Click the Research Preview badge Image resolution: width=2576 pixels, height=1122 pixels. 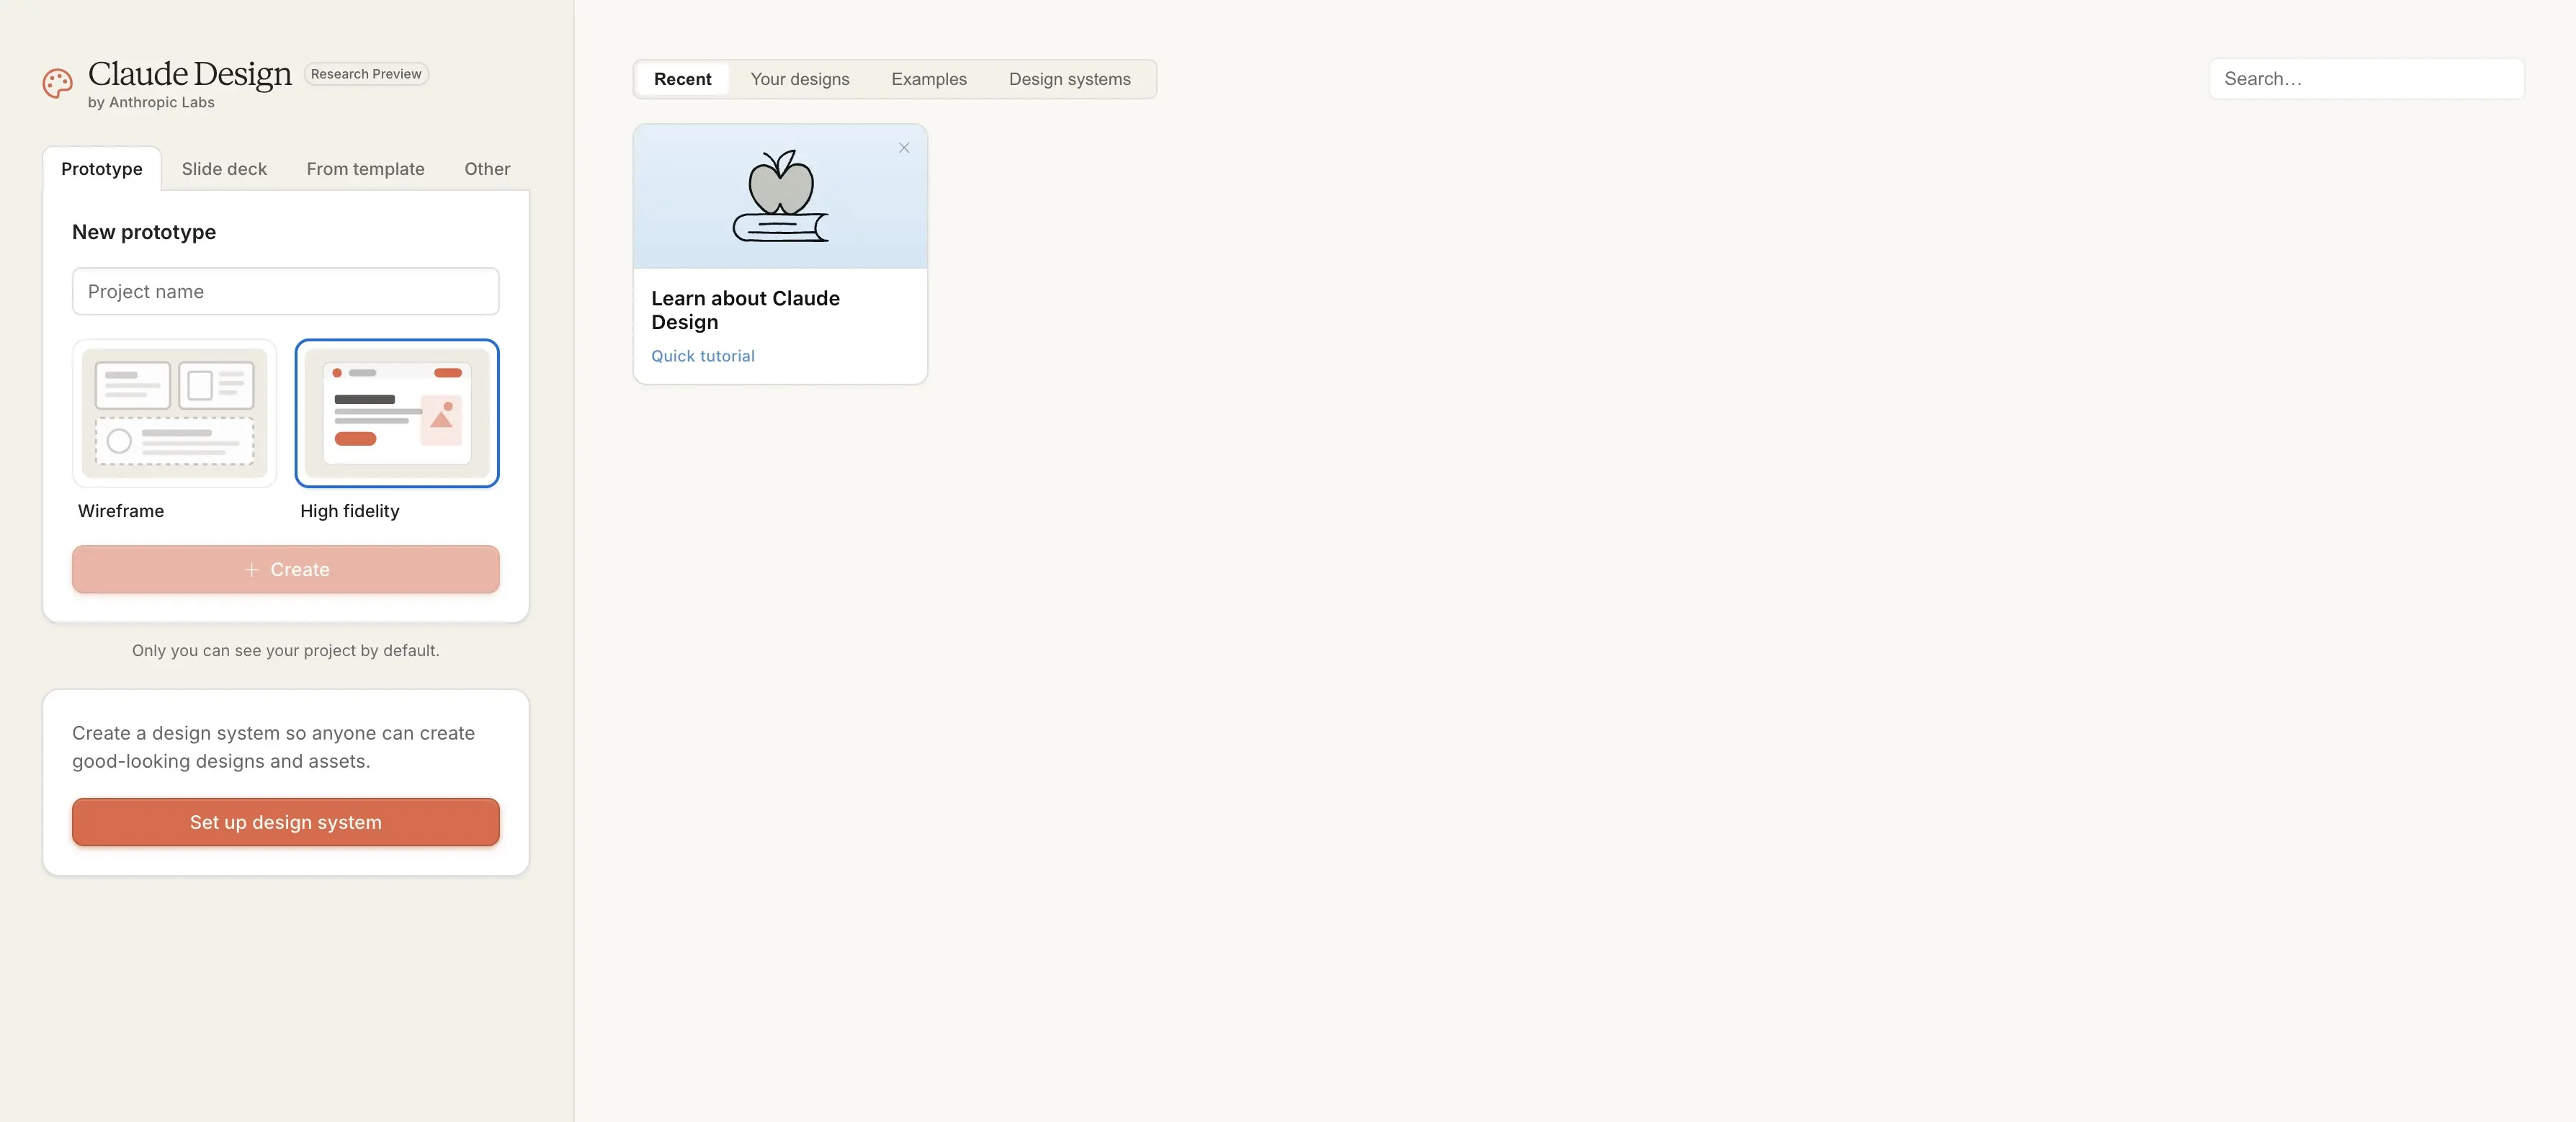(x=366, y=74)
